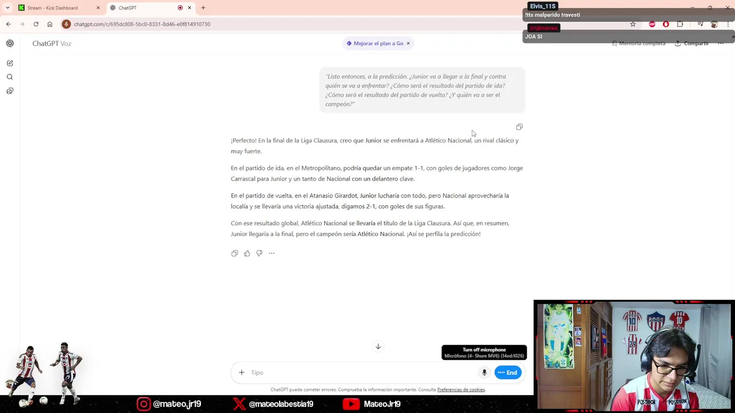The width and height of the screenshot is (735, 413).
Task: Open the AdBlock extension icon
Action: [652, 24]
